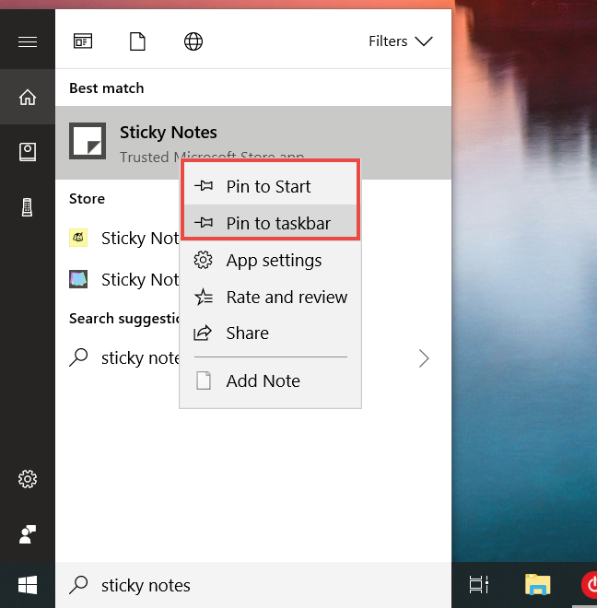The image size is (597, 608).
Task: Click the Feedback person icon in sidebar
Action: point(28,534)
